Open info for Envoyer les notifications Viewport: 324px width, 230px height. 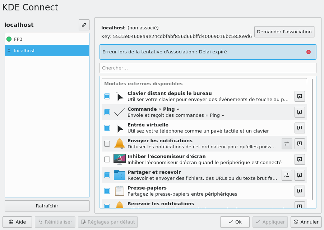click(x=300, y=144)
